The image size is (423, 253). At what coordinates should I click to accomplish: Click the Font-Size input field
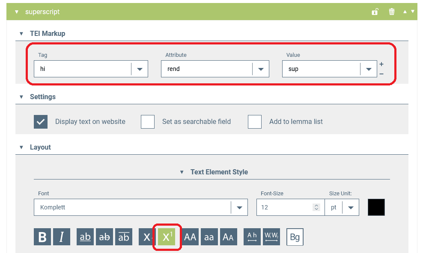(285, 208)
